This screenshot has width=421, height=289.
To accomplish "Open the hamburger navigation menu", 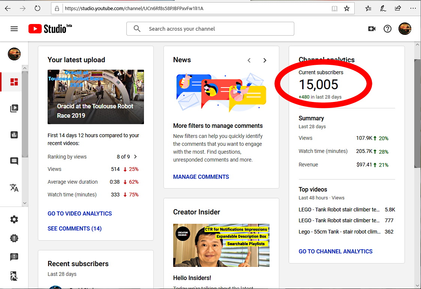I will pyautogui.click(x=14, y=29).
